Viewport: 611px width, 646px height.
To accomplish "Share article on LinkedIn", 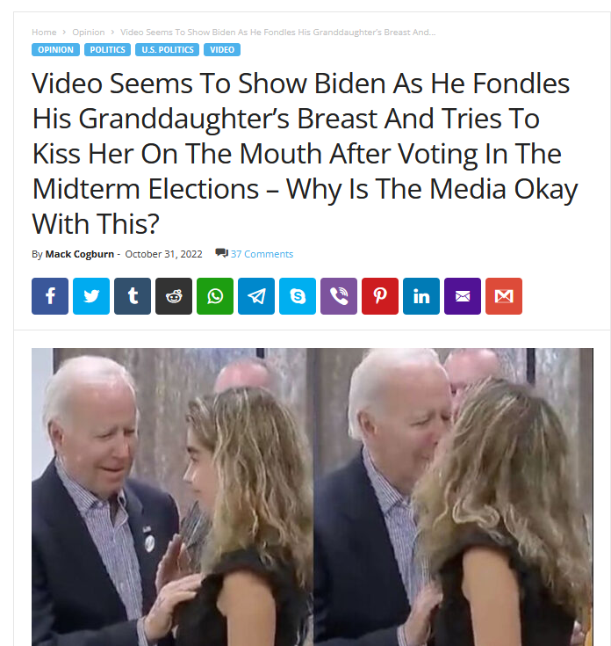I will coord(421,296).
